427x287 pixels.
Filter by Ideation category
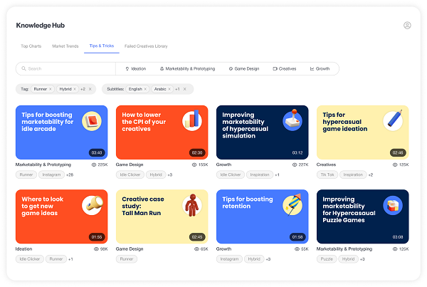point(135,69)
